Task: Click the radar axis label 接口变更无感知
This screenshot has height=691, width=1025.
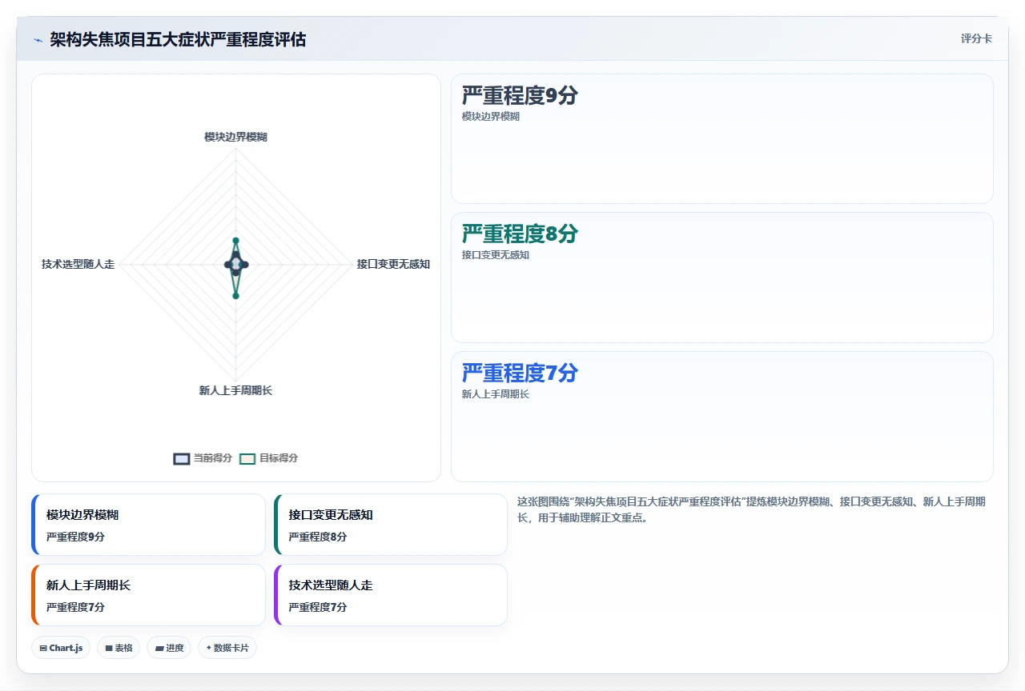Action: point(393,264)
